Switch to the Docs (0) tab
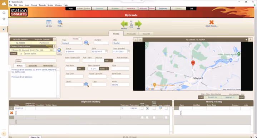Screen dimensions: 257x138 pos(146,34)
